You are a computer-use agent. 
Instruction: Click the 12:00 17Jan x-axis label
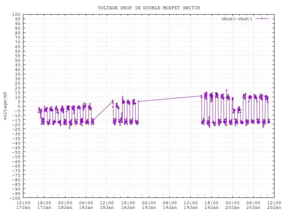click(x=23, y=205)
